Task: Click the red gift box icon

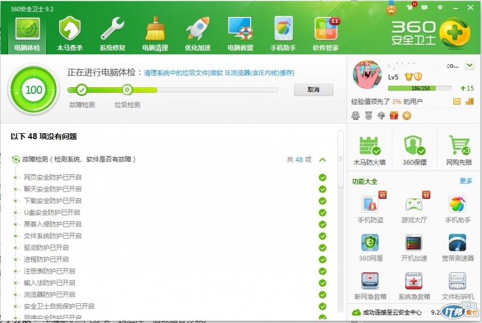Action: 394,116
